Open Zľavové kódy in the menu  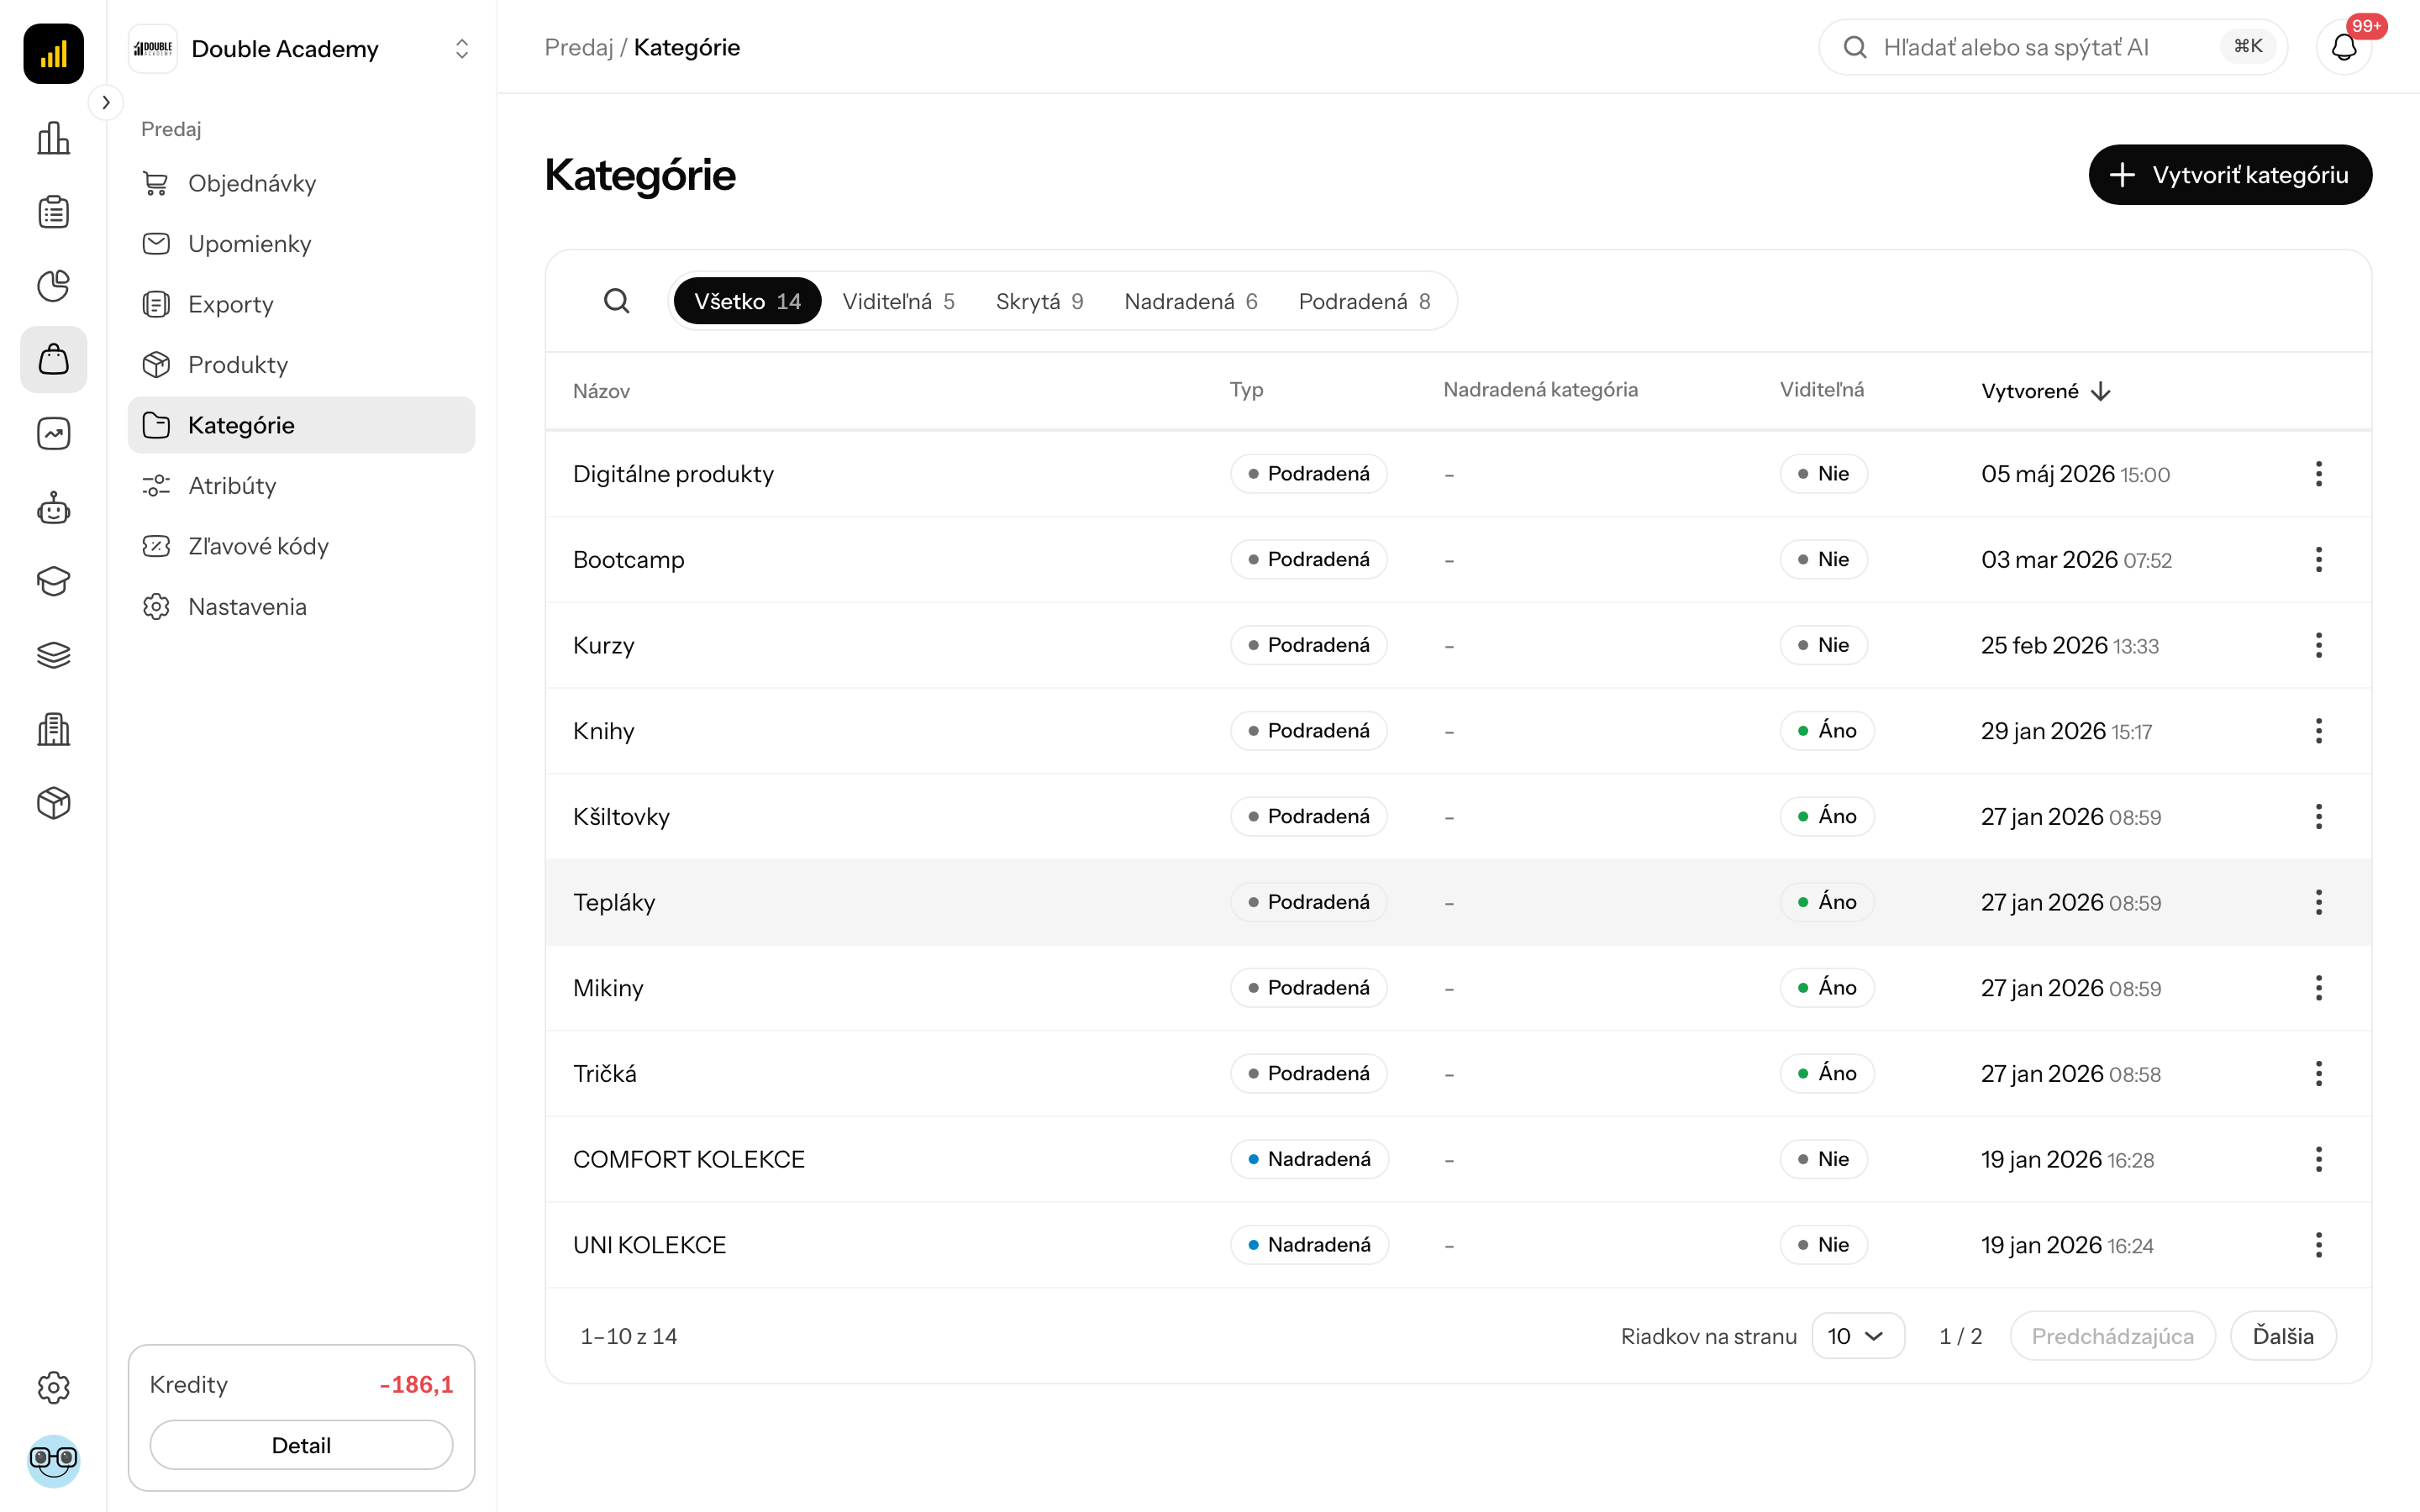tap(301, 546)
